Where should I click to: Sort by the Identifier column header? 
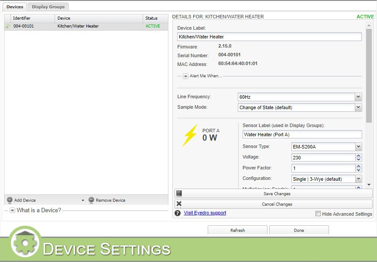(33, 18)
